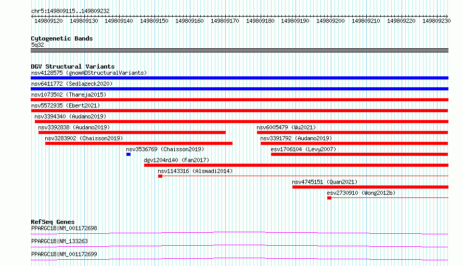
Task: Click the chr5:149809115..149809232 region label
Action: pyautogui.click(x=70, y=11)
